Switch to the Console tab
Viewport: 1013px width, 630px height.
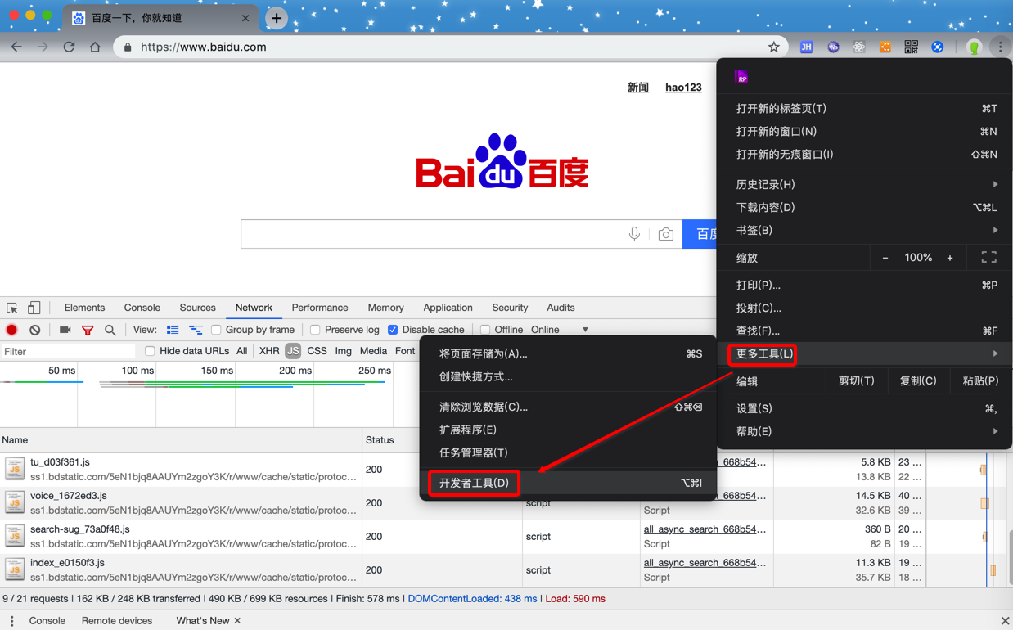142,308
